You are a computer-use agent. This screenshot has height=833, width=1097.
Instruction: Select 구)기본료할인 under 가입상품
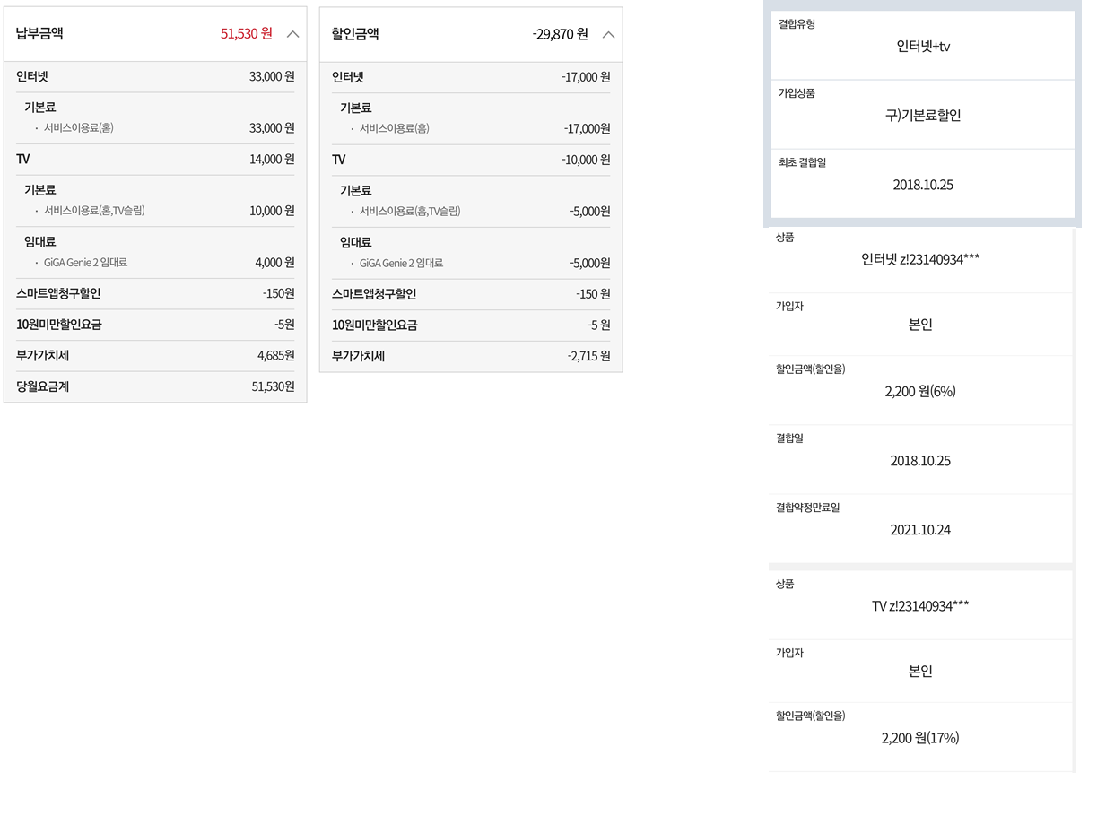click(x=923, y=116)
